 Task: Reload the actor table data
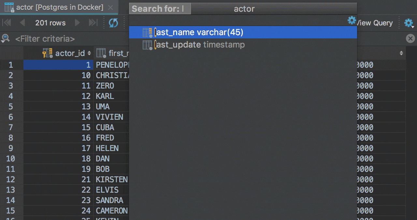tap(113, 23)
